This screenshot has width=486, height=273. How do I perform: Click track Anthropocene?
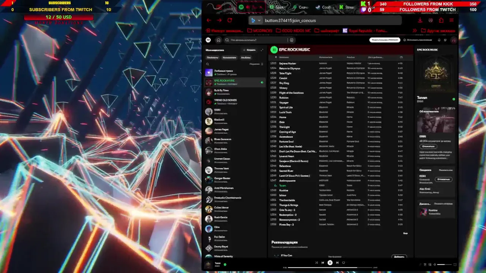(x=287, y=181)
